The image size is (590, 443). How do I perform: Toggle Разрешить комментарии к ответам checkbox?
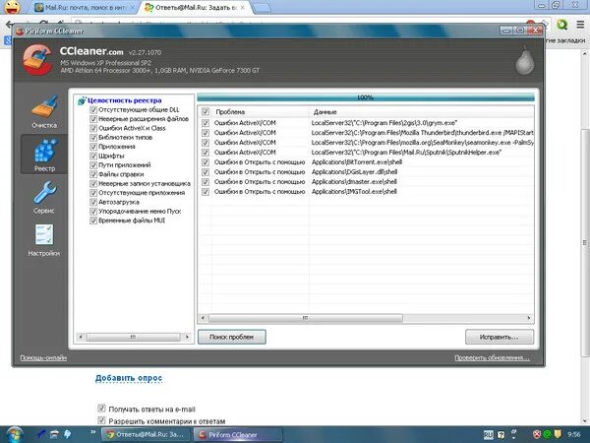pos(101,420)
